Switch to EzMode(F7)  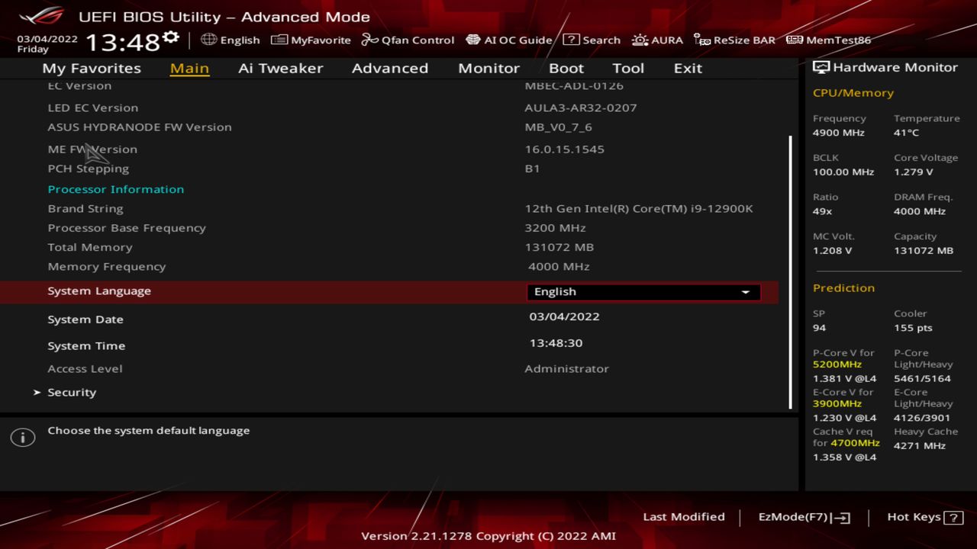click(x=804, y=517)
